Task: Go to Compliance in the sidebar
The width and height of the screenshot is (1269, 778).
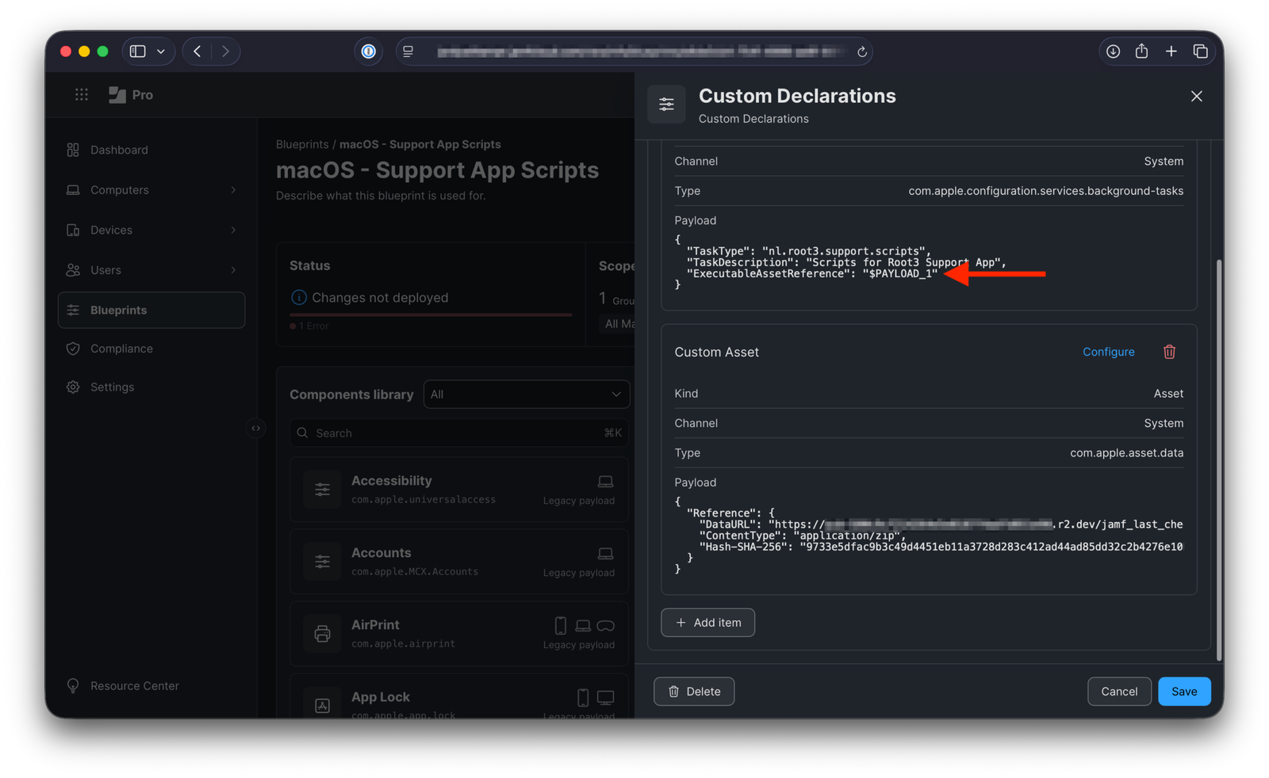Action: tap(121, 349)
